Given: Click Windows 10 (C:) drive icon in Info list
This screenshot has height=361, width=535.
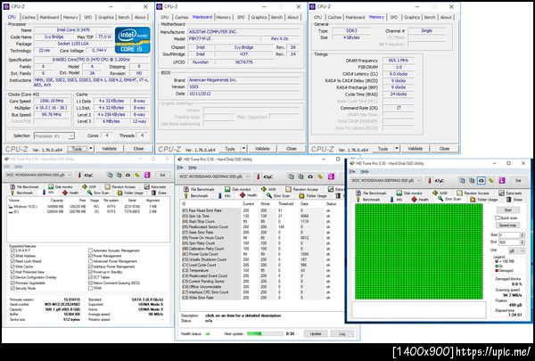Looking at the screenshot, I should 11,207.
